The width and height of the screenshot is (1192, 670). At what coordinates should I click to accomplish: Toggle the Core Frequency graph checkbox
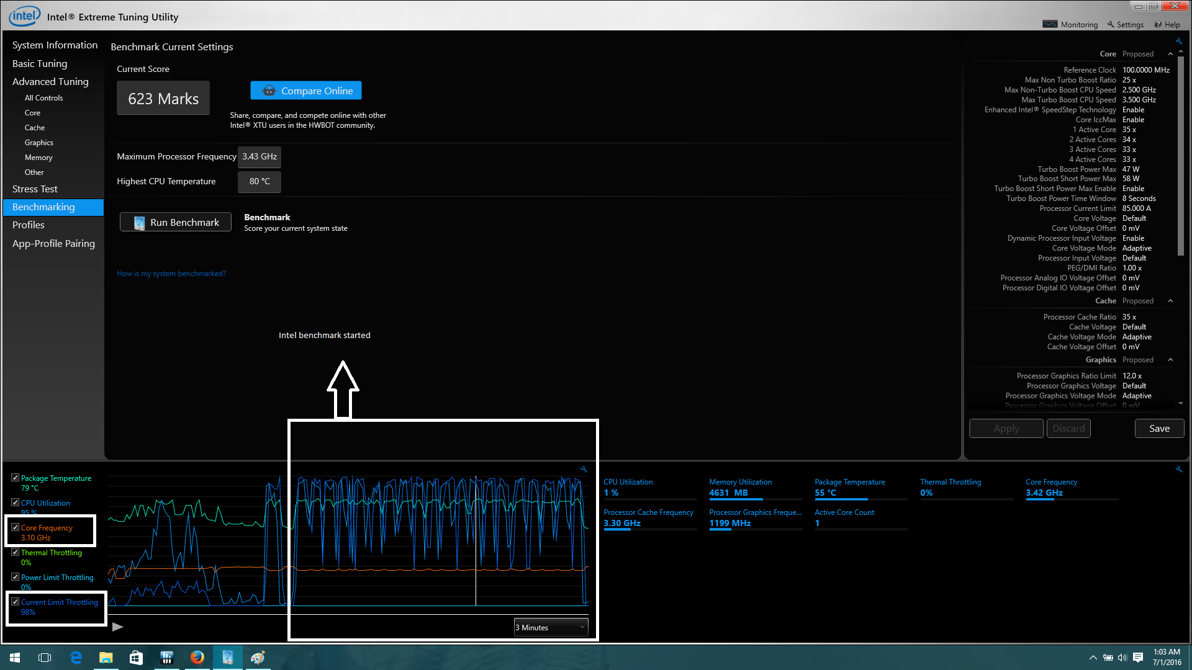point(15,527)
